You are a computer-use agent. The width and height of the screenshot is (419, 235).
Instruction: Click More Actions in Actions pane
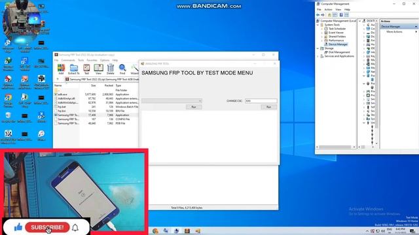coord(394,32)
